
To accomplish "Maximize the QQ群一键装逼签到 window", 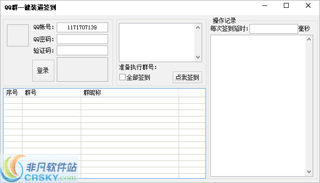I will [x=286, y=6].
